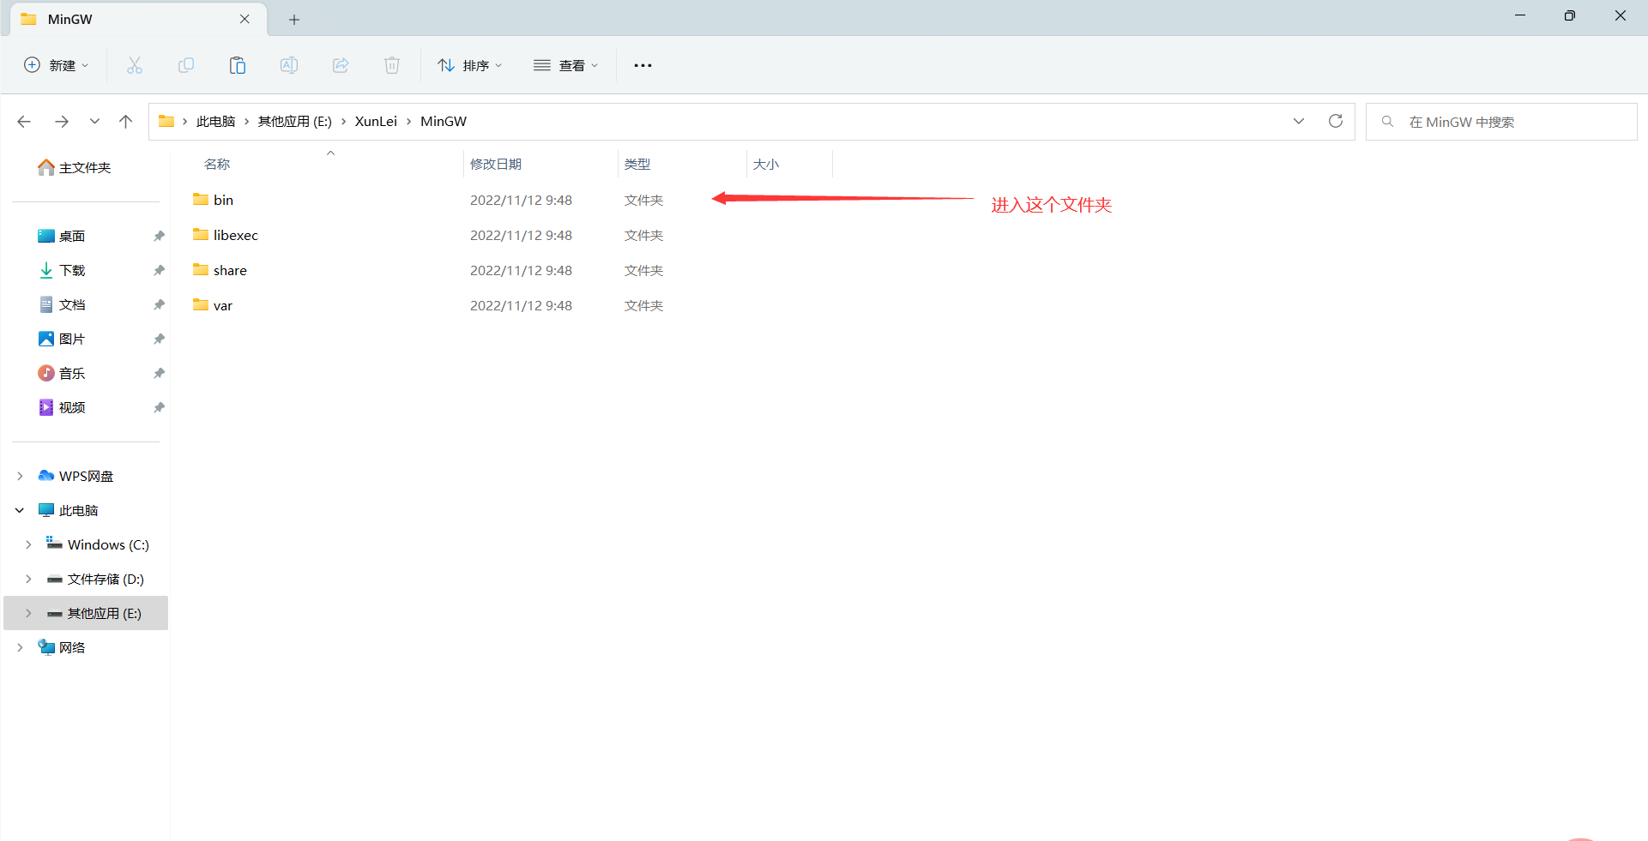This screenshot has width=1648, height=841.
Task: Click MinGW in the breadcrumb
Action: click(x=444, y=122)
